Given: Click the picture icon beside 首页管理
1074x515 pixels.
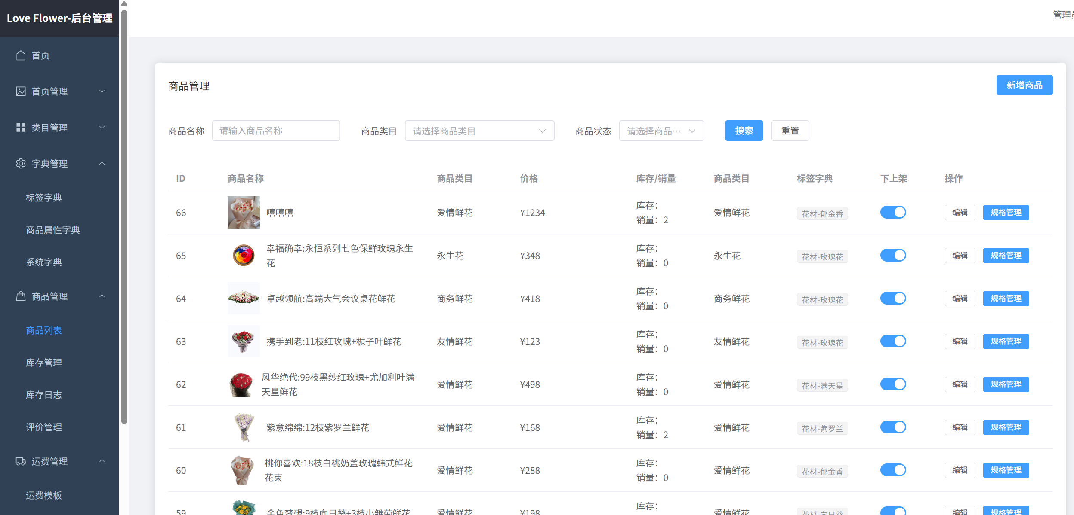Looking at the screenshot, I should [x=21, y=91].
